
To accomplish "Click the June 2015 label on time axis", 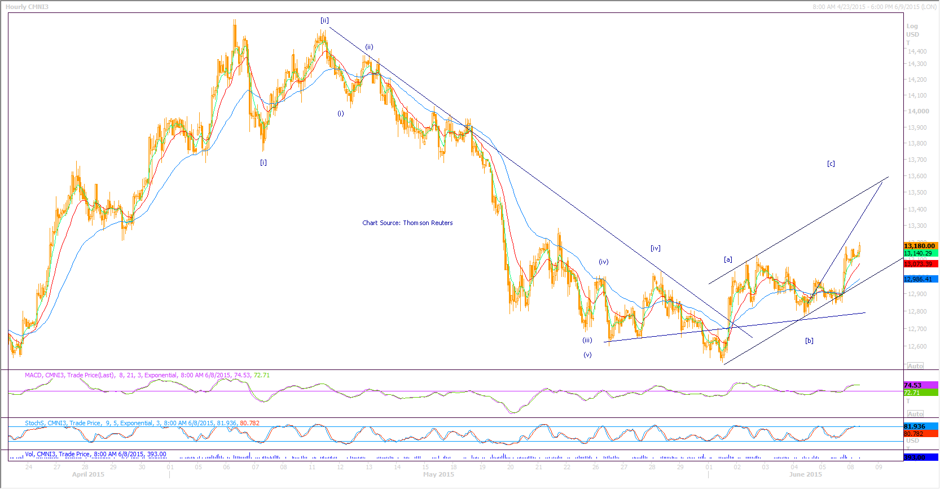I will click(805, 474).
